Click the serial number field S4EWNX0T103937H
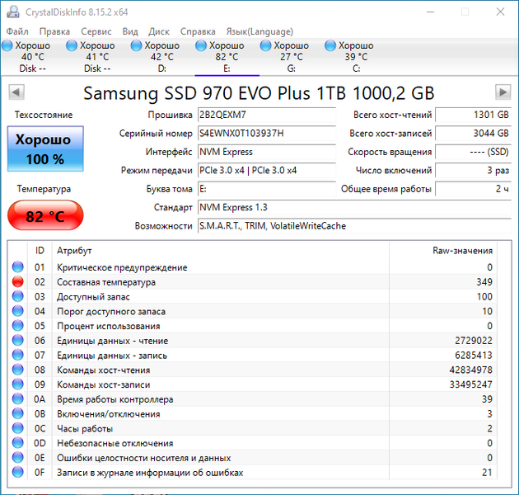 point(267,134)
